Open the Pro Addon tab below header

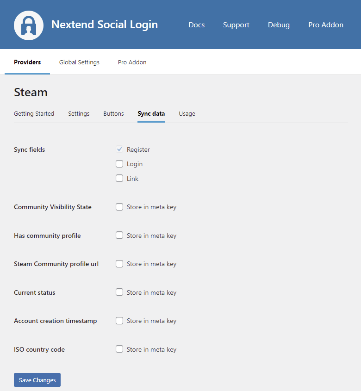132,62
